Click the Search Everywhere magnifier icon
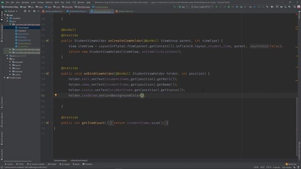This screenshot has height=169, width=301. 295,7
